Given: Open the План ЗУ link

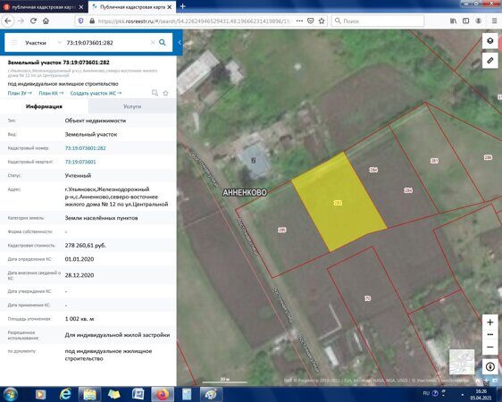Looking at the screenshot, I should (20, 93).
